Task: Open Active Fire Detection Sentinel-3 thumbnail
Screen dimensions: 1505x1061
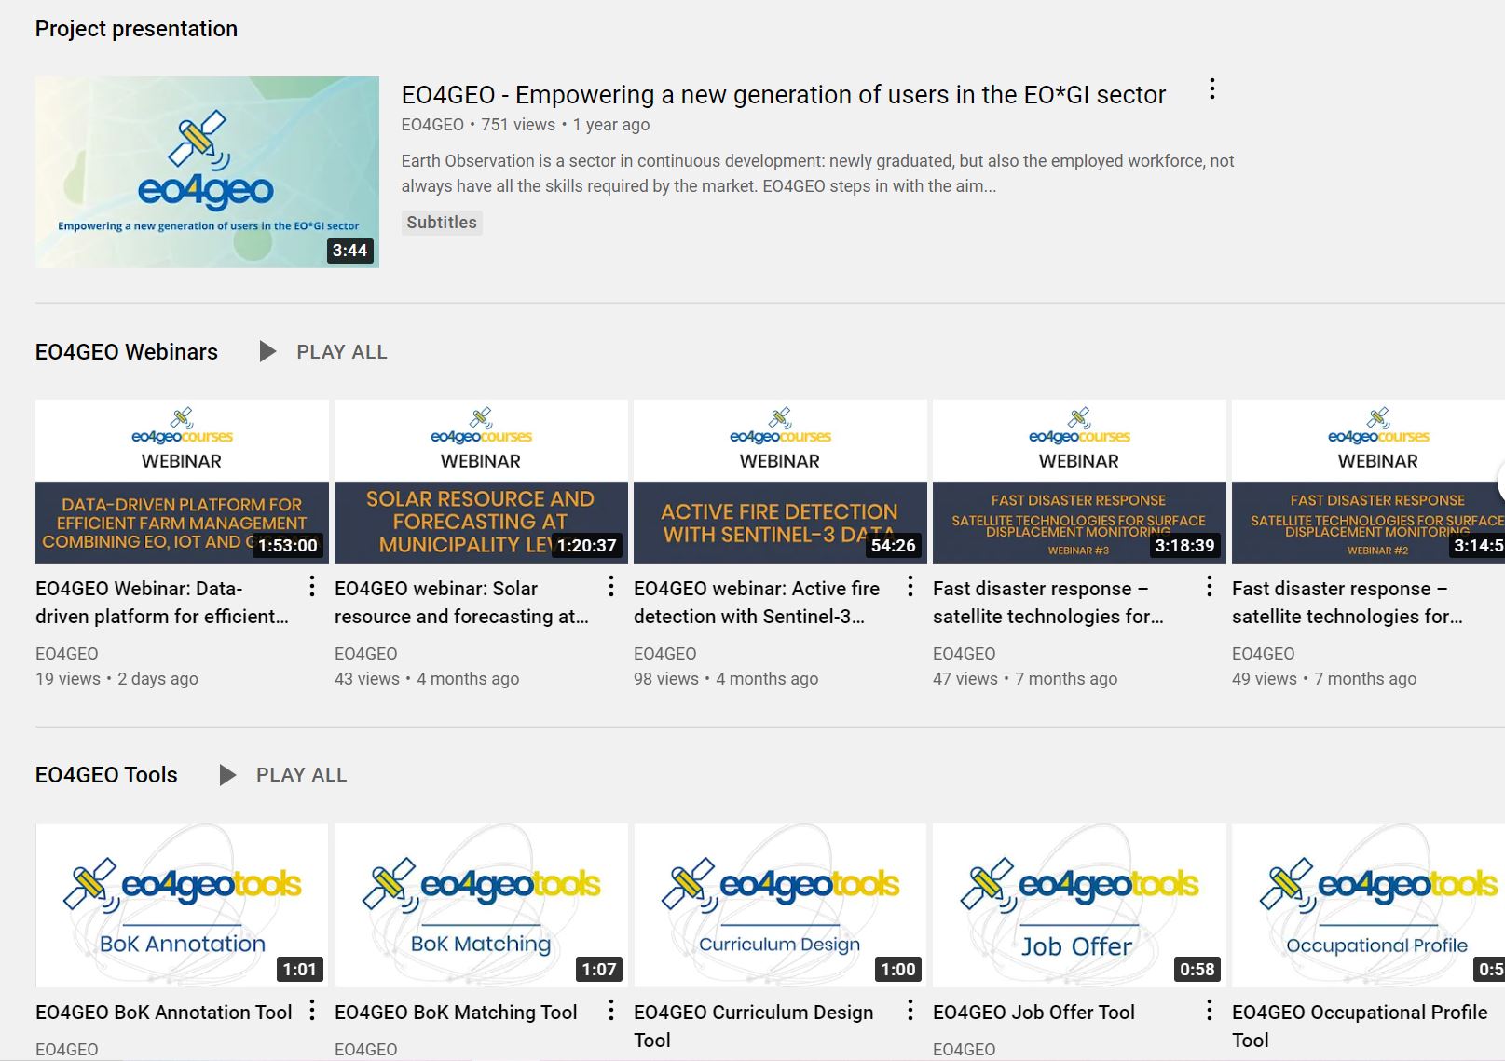Action: (x=780, y=482)
